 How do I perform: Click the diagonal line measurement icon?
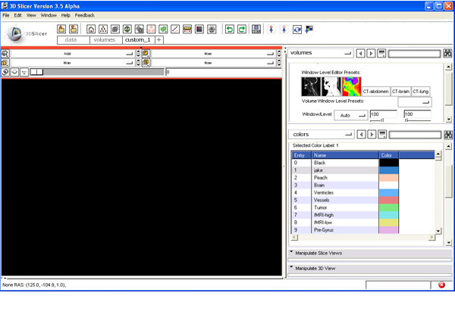click(x=175, y=29)
